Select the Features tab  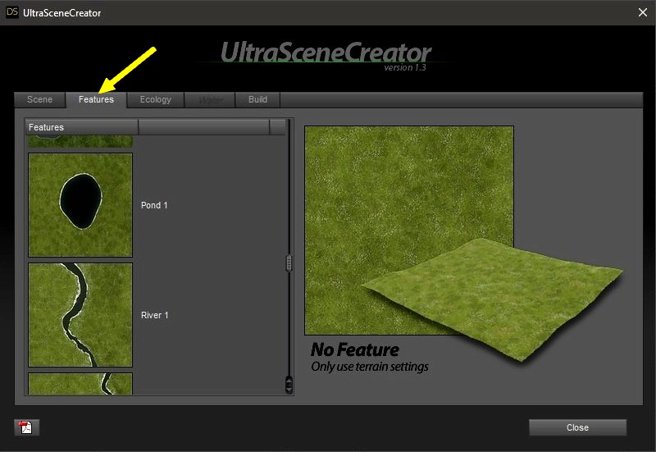click(x=96, y=99)
